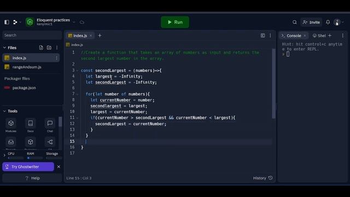350x197 pixels.
Task: Open the Git version control tool
Action: click(x=50, y=143)
